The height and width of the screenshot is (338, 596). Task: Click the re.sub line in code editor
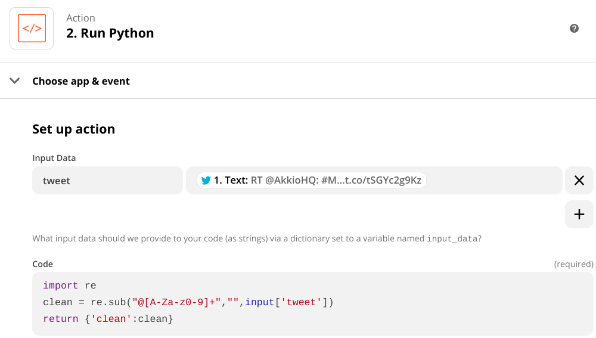click(188, 302)
